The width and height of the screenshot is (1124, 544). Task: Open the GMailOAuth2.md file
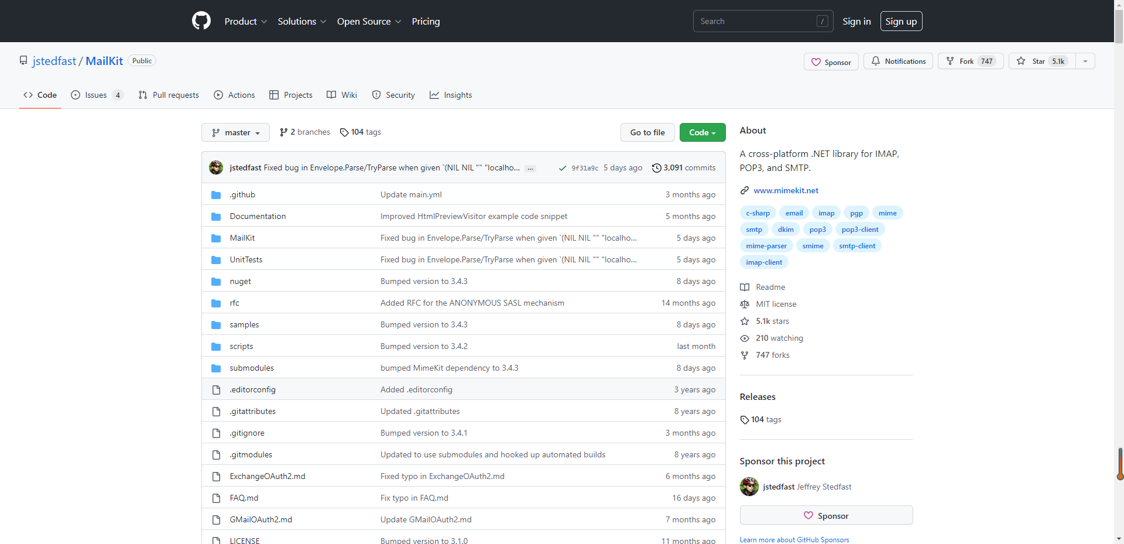261,520
